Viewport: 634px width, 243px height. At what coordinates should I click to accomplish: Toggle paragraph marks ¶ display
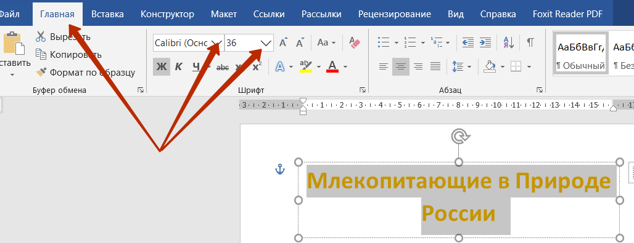click(x=530, y=42)
